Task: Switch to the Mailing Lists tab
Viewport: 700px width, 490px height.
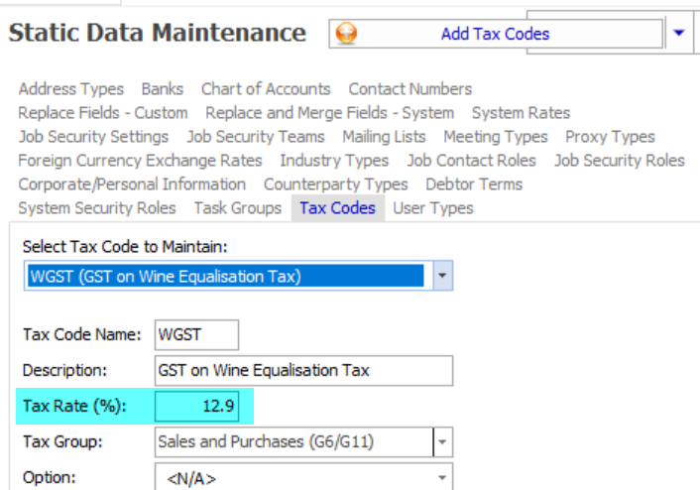Action: click(x=384, y=137)
